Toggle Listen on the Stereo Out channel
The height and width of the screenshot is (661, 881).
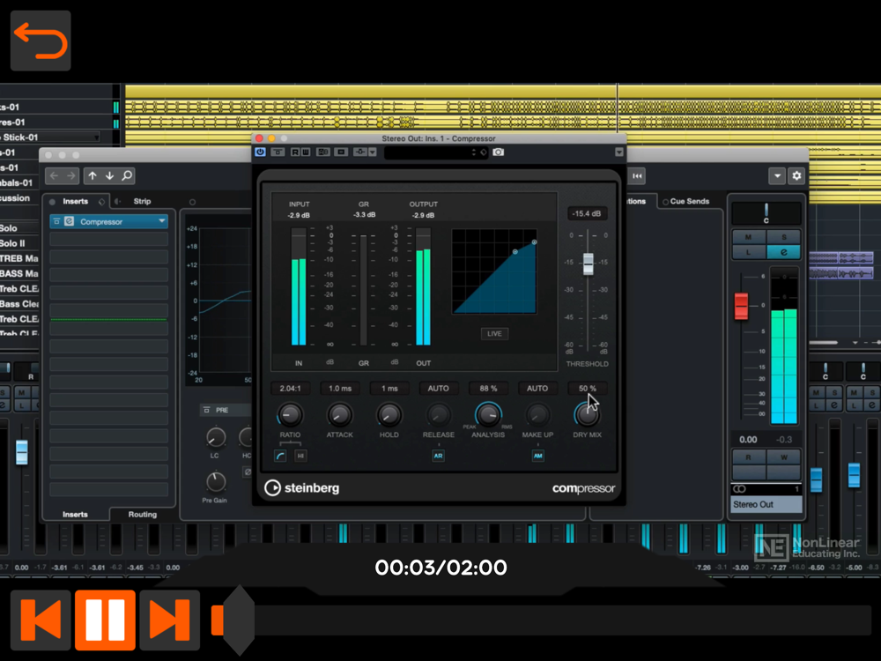(x=748, y=252)
